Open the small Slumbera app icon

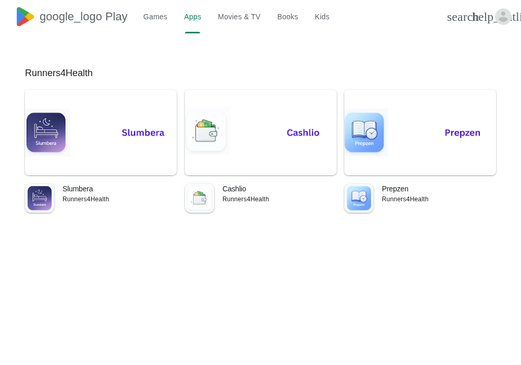pyautogui.click(x=40, y=198)
